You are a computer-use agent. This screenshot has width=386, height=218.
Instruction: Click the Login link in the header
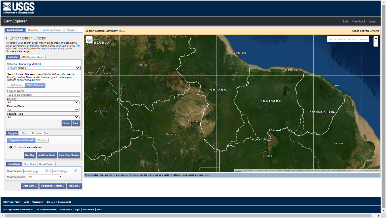coord(372,21)
